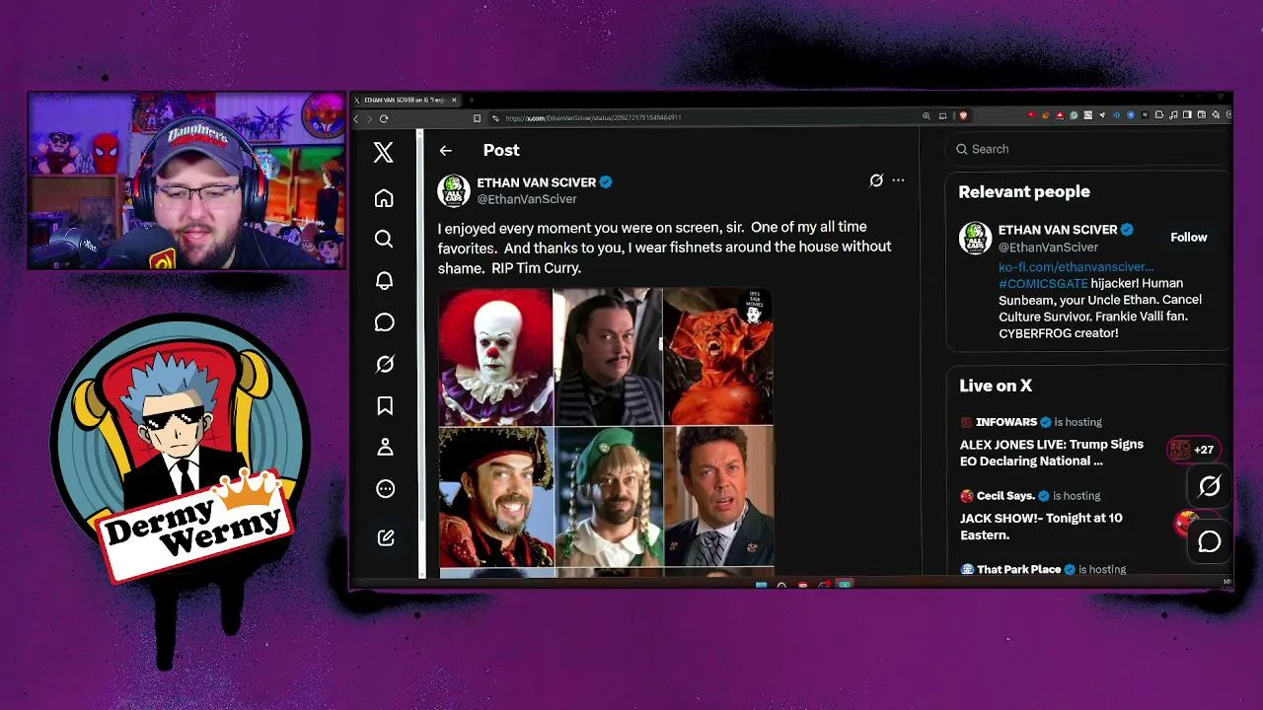Select the ETHAN VAN SCIVER on X tab
This screenshot has width=1263, height=710.
click(407, 100)
